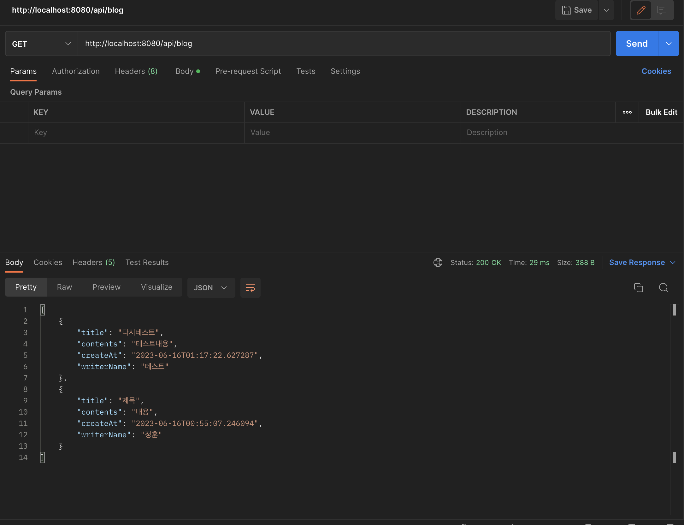Activate the Visualize response mode
Viewport: 684px width, 525px height.
click(156, 287)
